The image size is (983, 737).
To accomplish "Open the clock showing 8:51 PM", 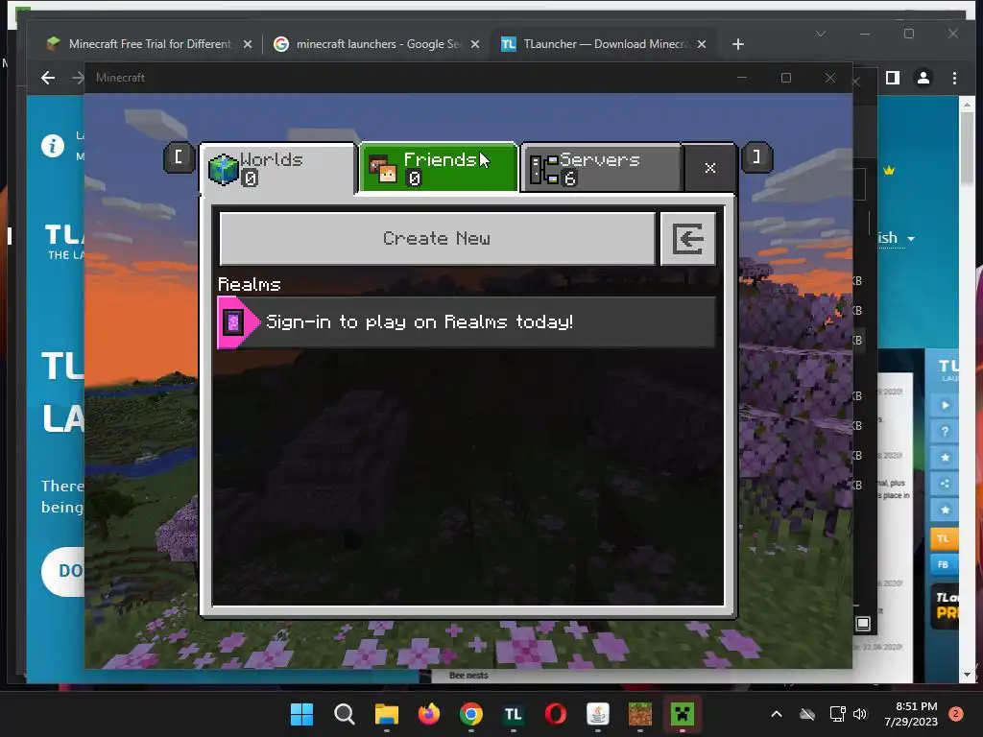I will pyautogui.click(x=911, y=714).
